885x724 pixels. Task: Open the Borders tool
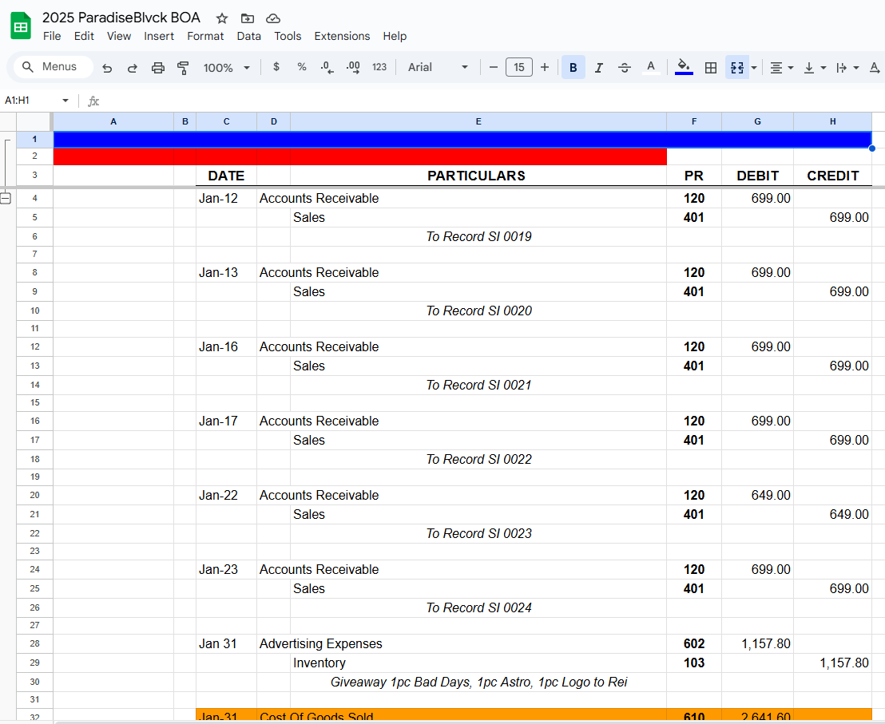click(711, 68)
